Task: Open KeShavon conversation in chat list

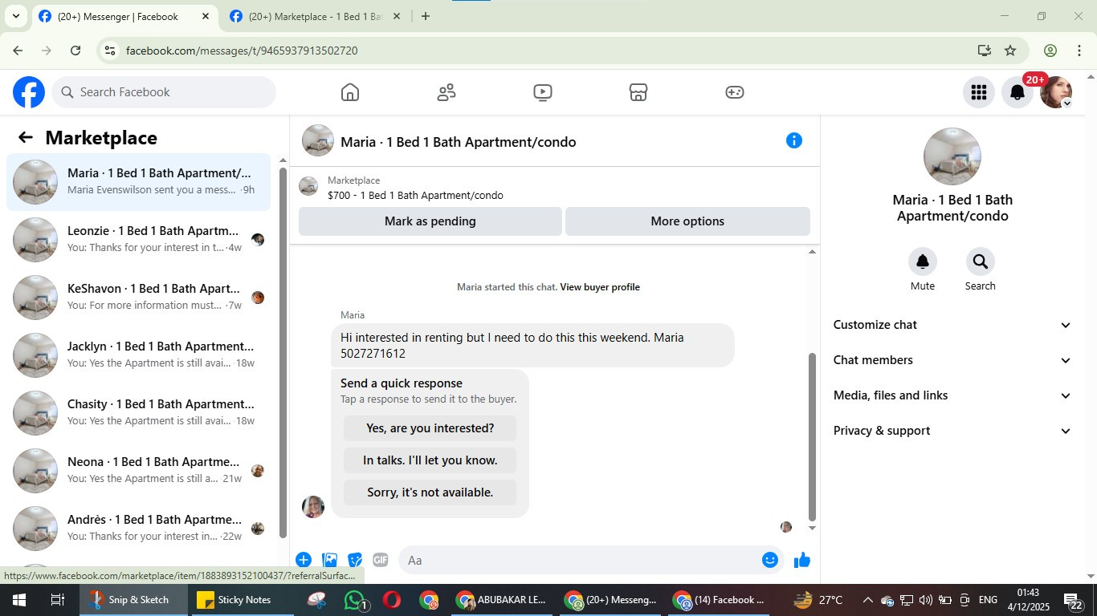Action: [x=139, y=298]
